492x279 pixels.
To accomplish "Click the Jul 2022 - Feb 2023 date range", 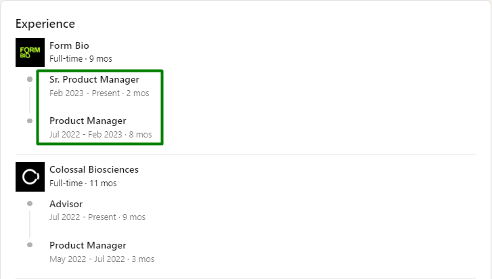I will 100,135.
